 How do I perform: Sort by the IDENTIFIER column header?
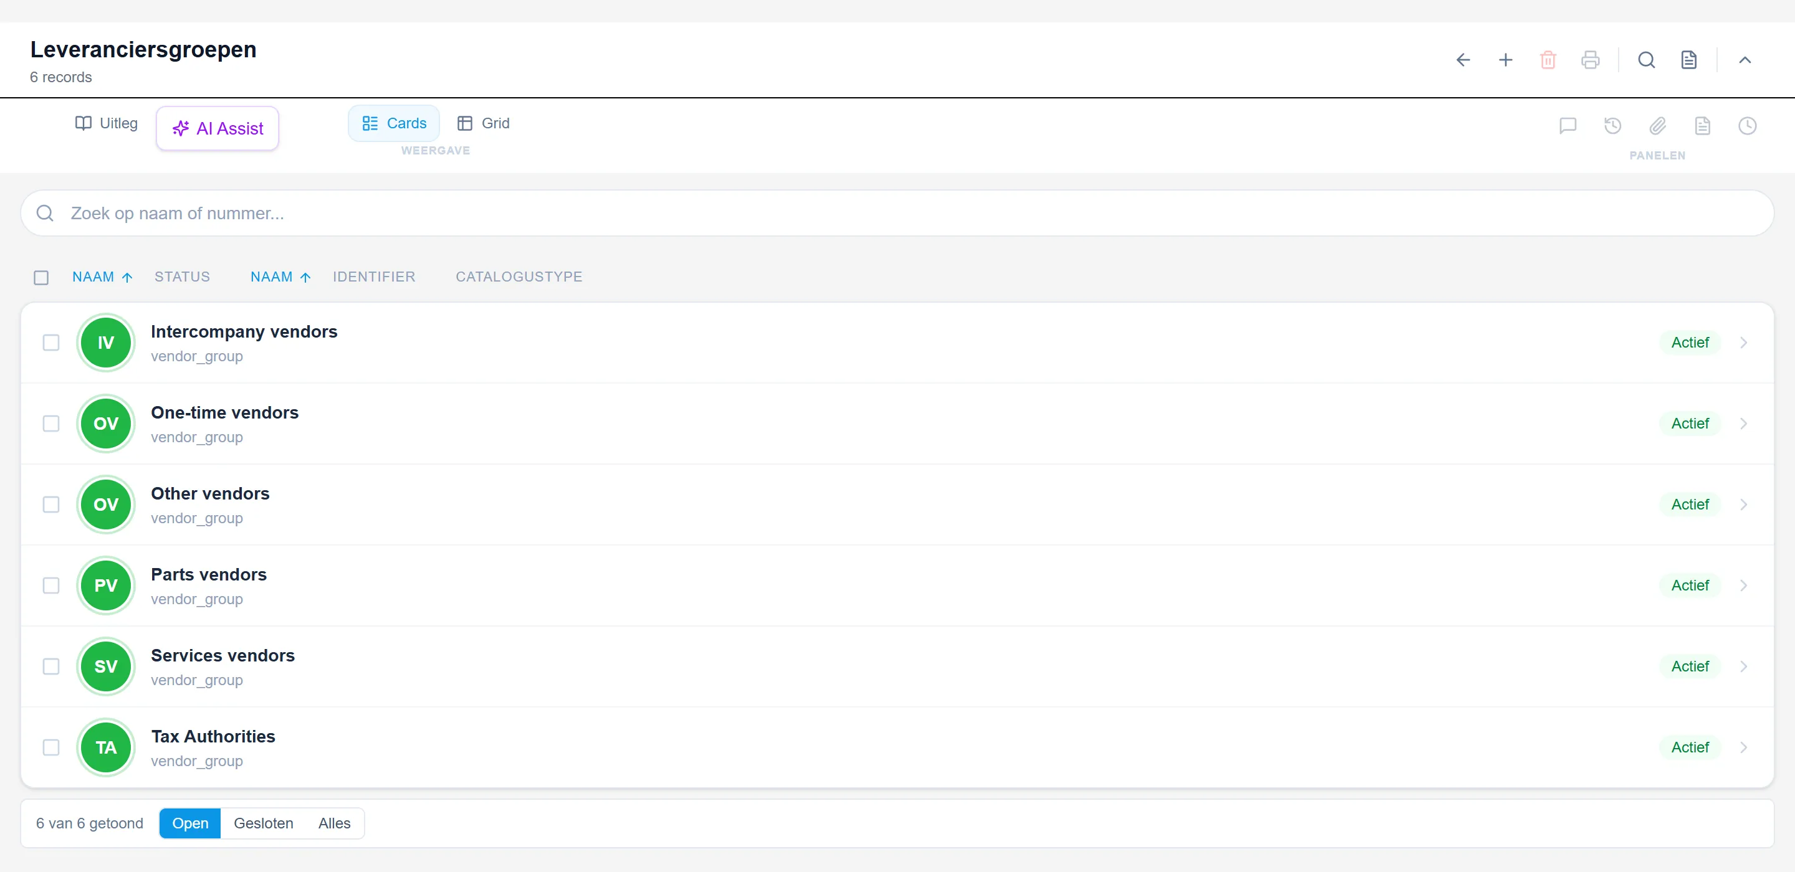374,277
